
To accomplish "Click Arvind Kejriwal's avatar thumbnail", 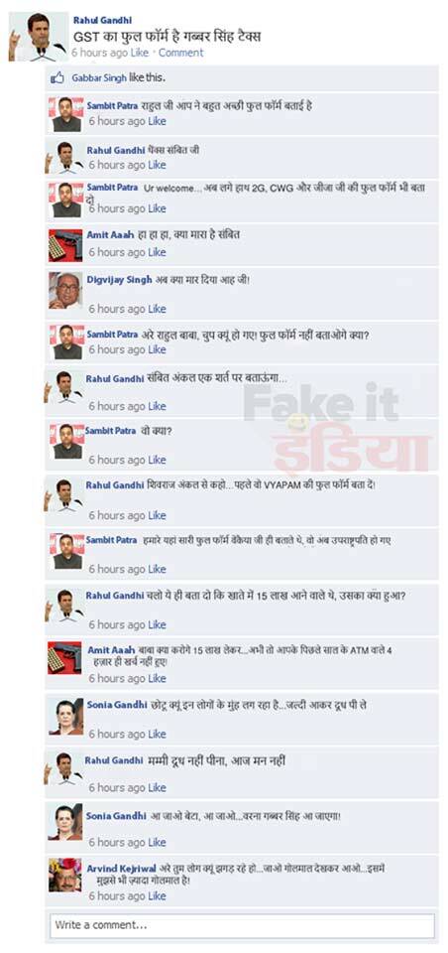I will point(65,875).
